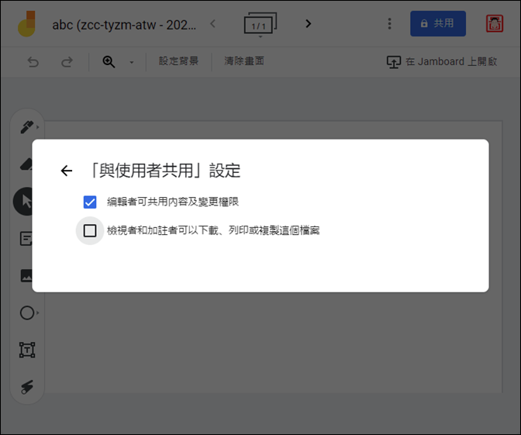Viewport: 521px width, 435px height.
Task: Uncheck 編輯者可共用內容及變更權限 checkbox
Action: coord(90,202)
